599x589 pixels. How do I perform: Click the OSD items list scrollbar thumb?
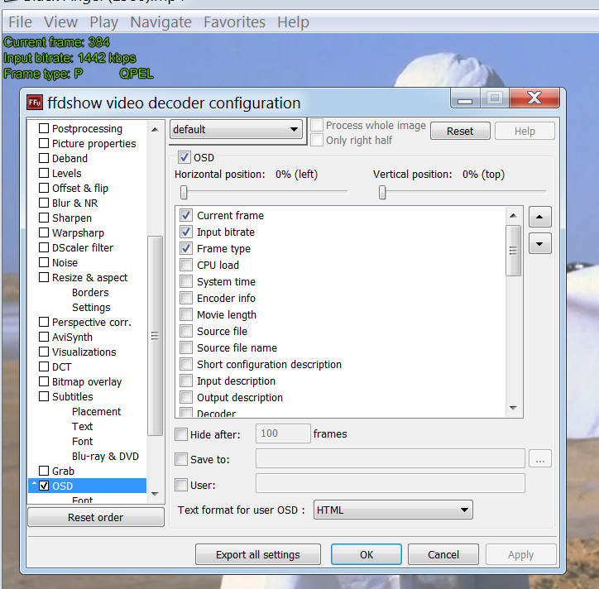click(x=513, y=251)
